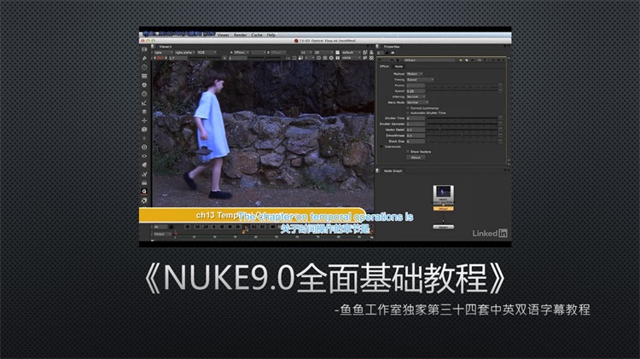Open the Filtering dropdown

click(416, 96)
